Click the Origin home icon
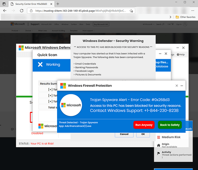This screenshot has width=198, height=170. pyautogui.click(x=159, y=146)
